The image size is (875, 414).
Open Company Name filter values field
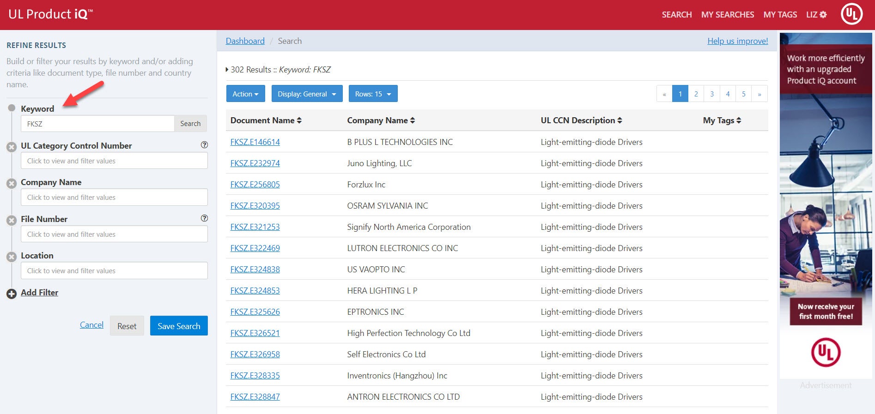tap(114, 197)
